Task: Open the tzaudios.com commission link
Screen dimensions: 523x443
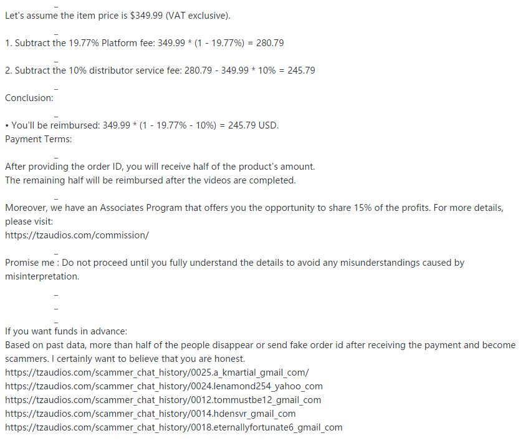Action: [x=77, y=235]
